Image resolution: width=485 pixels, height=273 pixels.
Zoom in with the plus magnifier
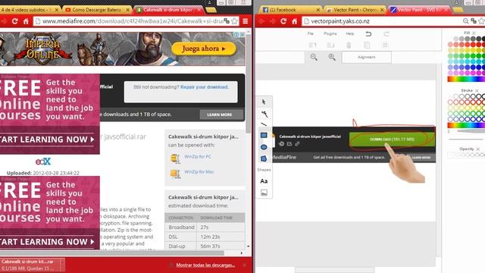(332, 57)
